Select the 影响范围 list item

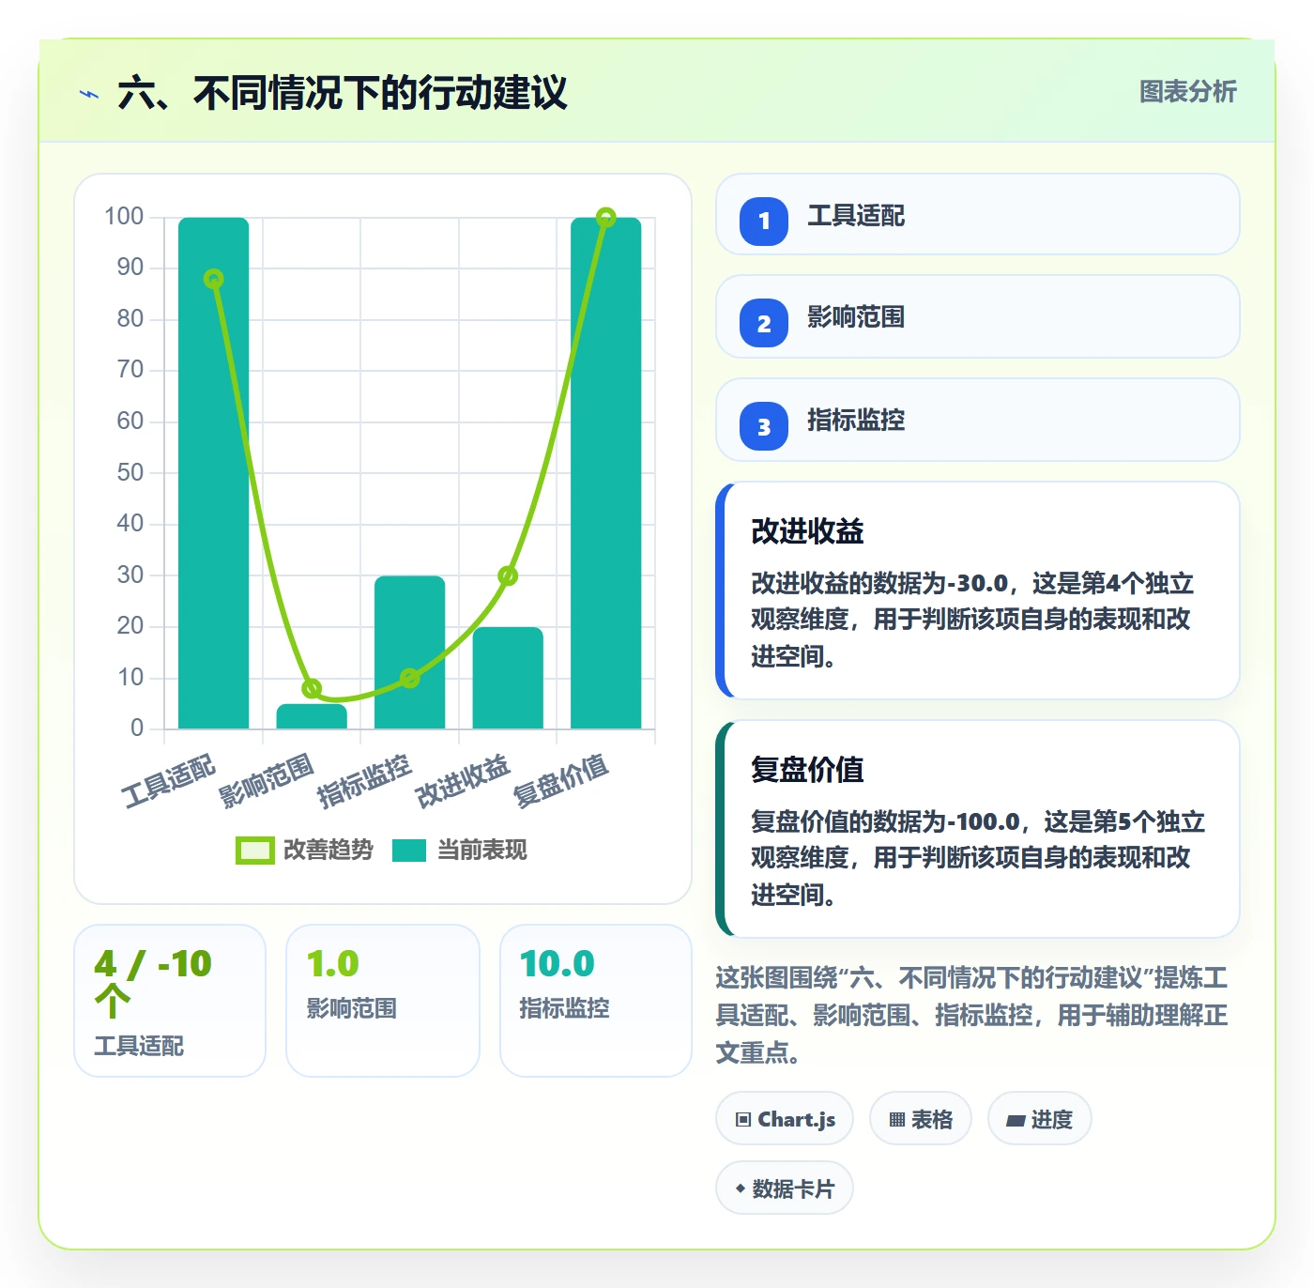[x=978, y=316]
